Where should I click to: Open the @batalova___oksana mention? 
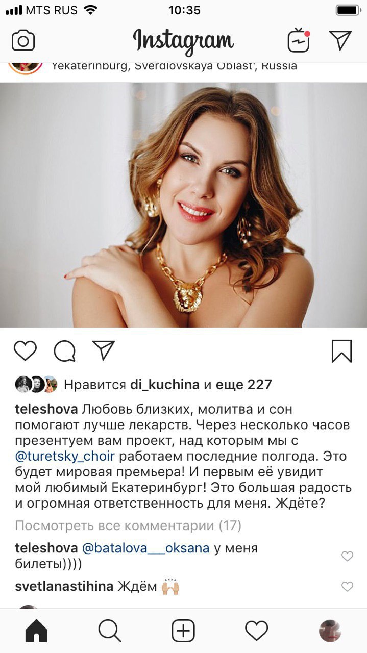coord(146,548)
